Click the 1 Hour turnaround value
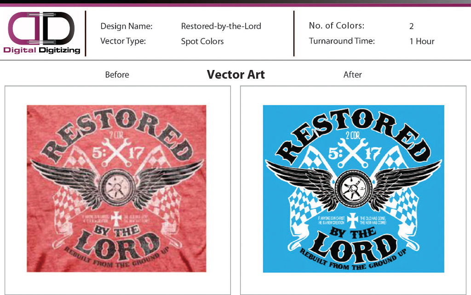The image size is (471, 295). tap(422, 41)
